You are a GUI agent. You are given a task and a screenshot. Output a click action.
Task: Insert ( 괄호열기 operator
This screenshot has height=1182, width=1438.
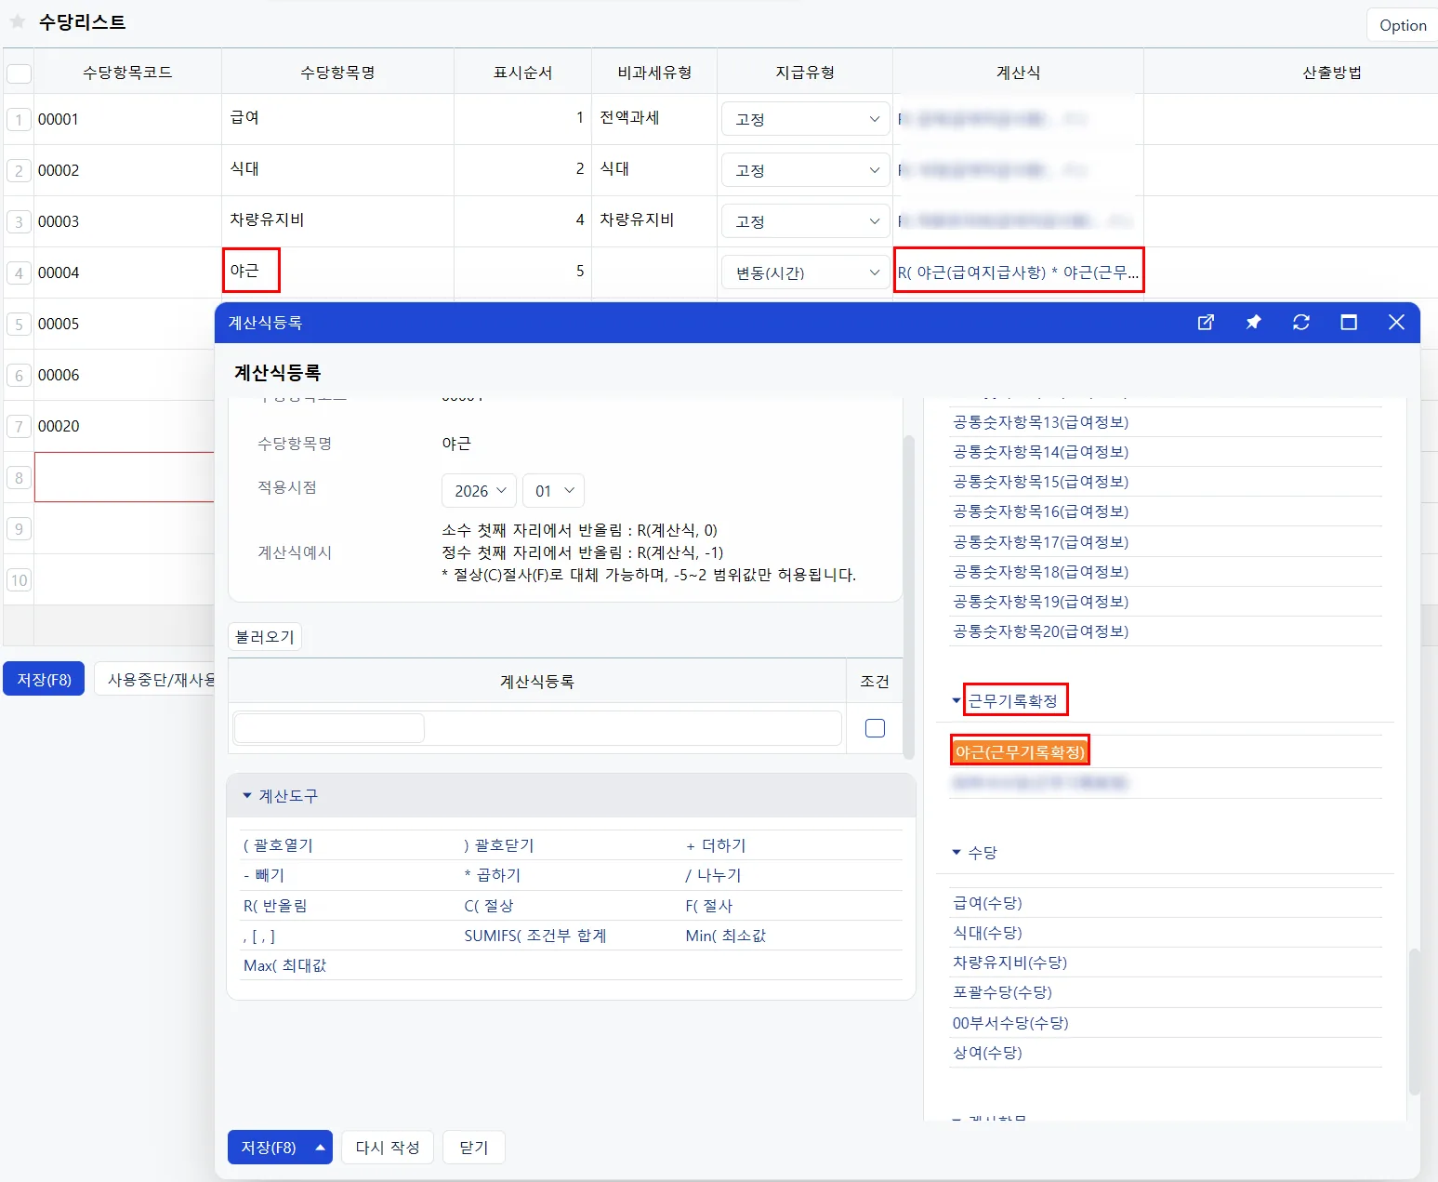pos(278,845)
